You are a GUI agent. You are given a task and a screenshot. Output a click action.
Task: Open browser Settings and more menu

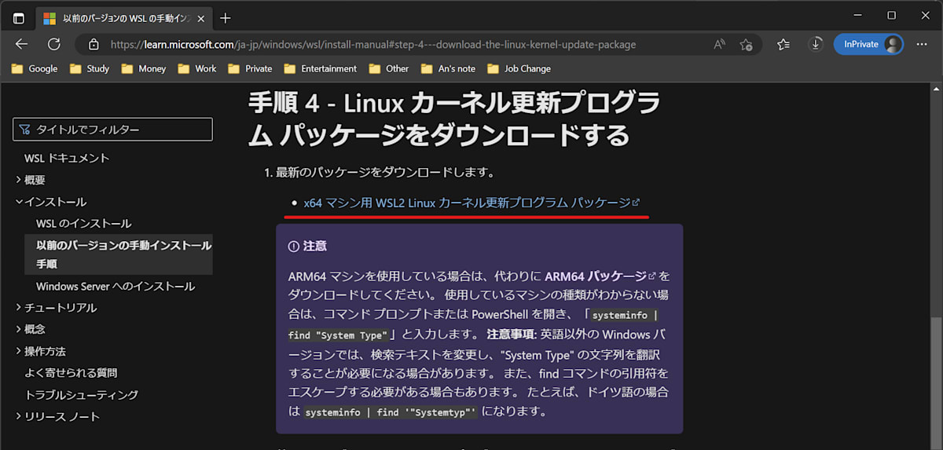(x=923, y=45)
